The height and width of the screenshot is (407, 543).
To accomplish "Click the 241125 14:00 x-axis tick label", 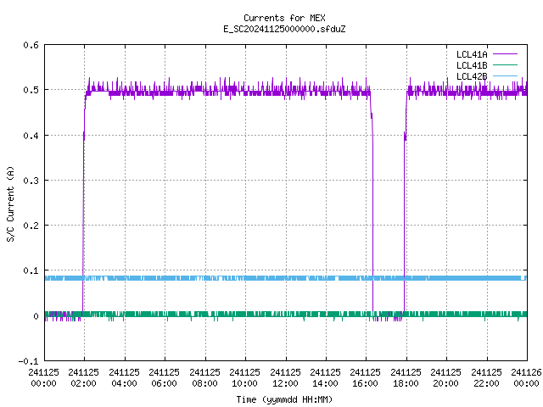I will [x=325, y=378].
